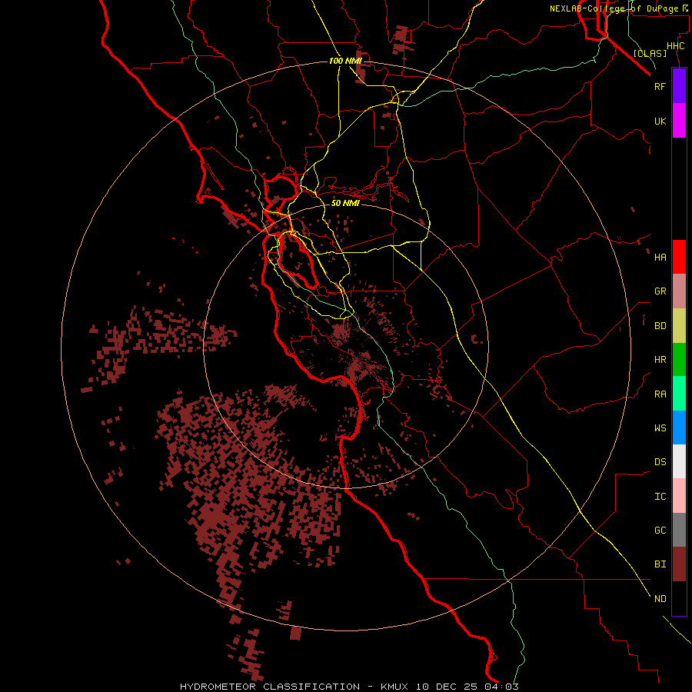This screenshot has width=692, height=692.
Task: Click the GC gray legend swatch
Action: coord(679,530)
